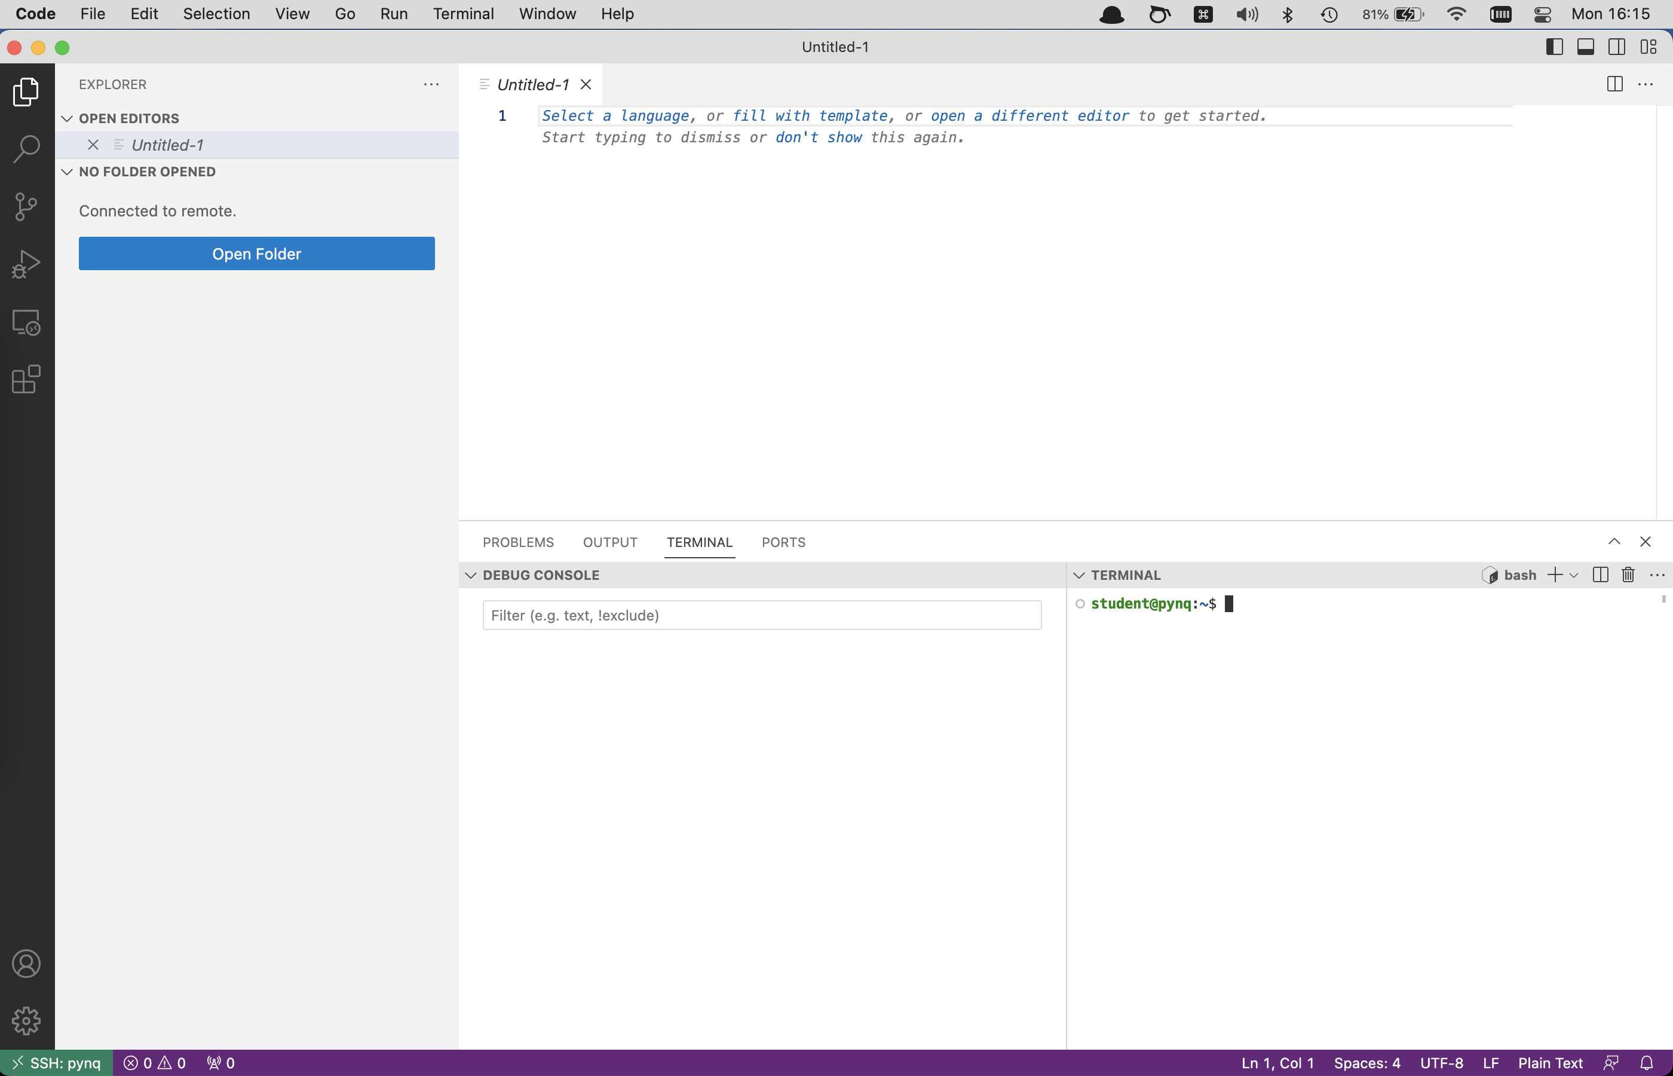Go to line via Ln 1, Col 1
This screenshot has height=1076, width=1673.
tap(1277, 1063)
